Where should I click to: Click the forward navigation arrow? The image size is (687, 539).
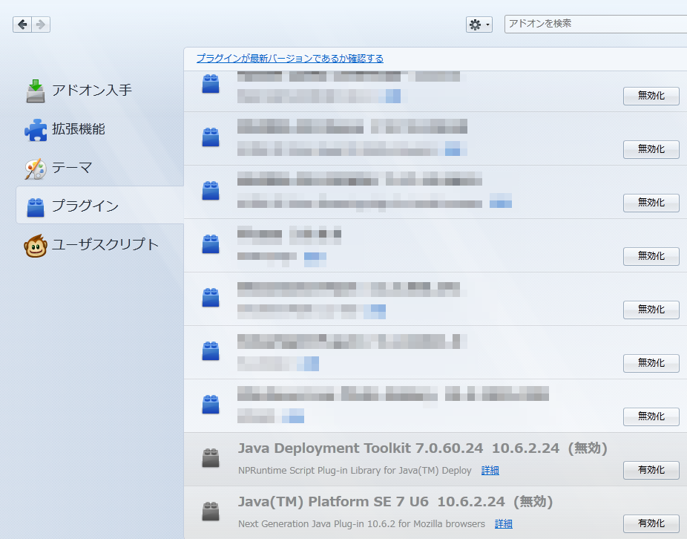point(41,24)
